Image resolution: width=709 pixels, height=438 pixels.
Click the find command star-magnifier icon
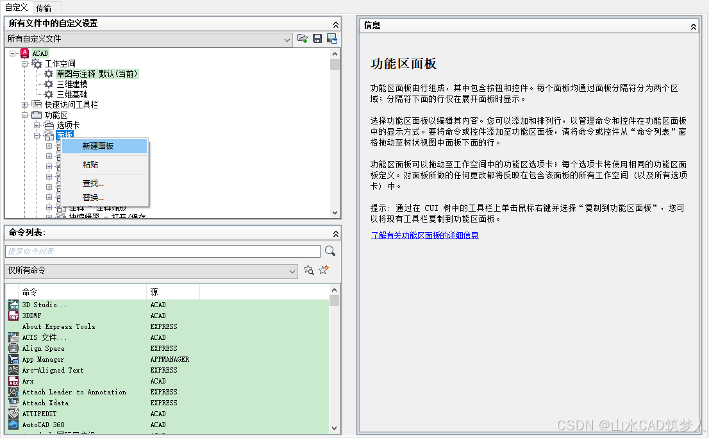click(309, 270)
